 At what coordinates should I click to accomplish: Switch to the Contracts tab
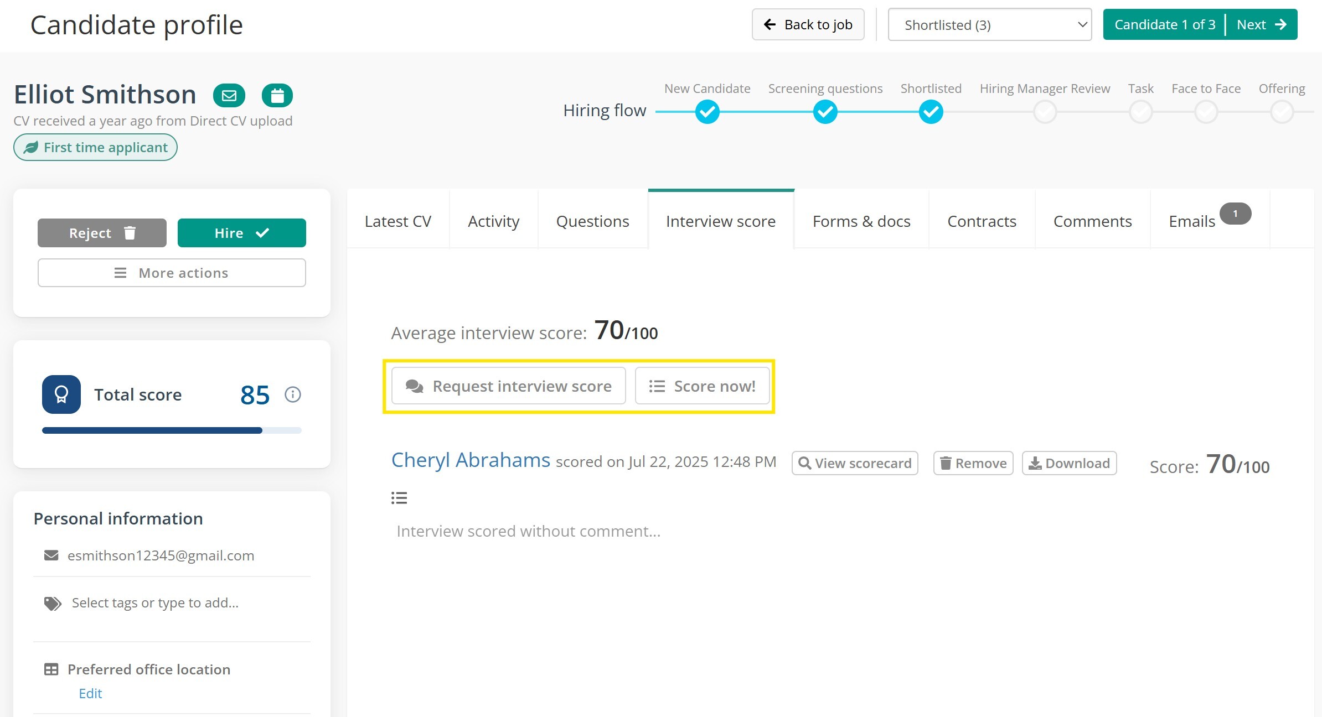point(982,221)
